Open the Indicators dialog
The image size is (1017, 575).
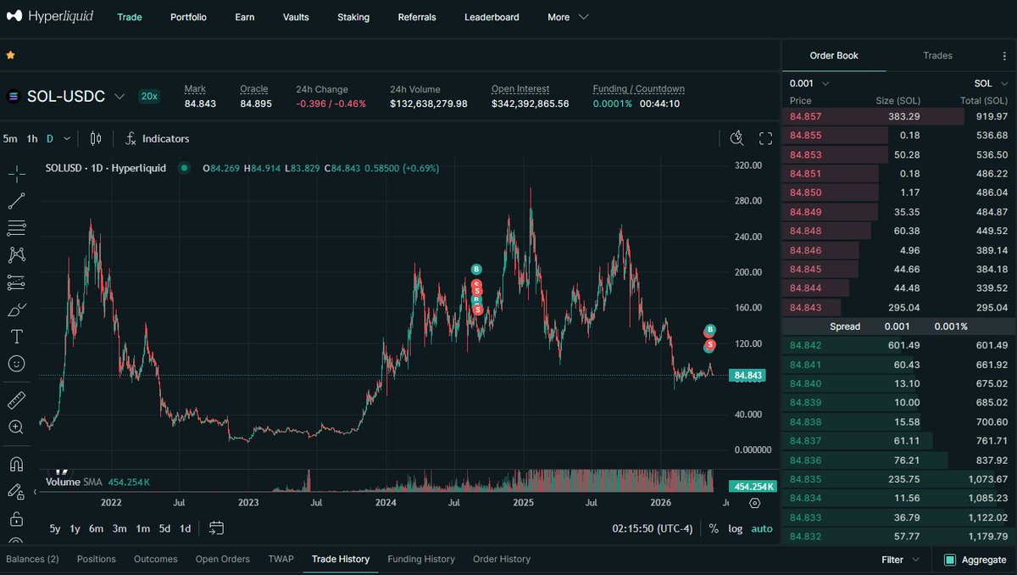point(157,138)
